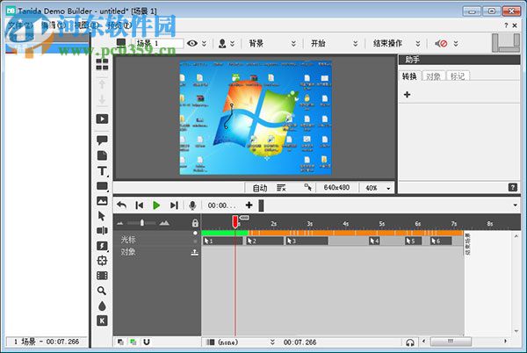Toggle the timeline lock icon
The height and width of the screenshot is (353, 527).
pyautogui.click(x=195, y=223)
